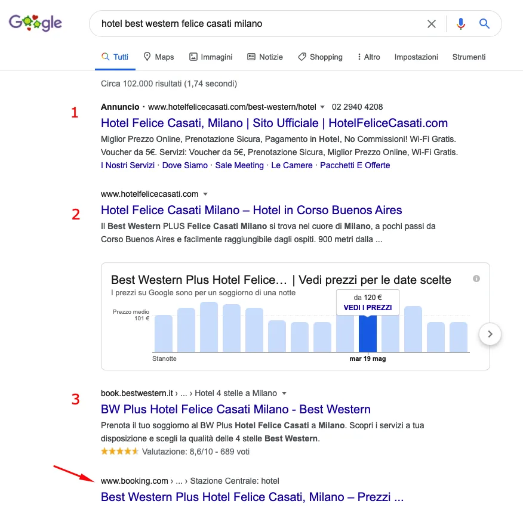
Task: Expand arrow beside book.bestwestern.it breadcrumb
Action: 284,393
